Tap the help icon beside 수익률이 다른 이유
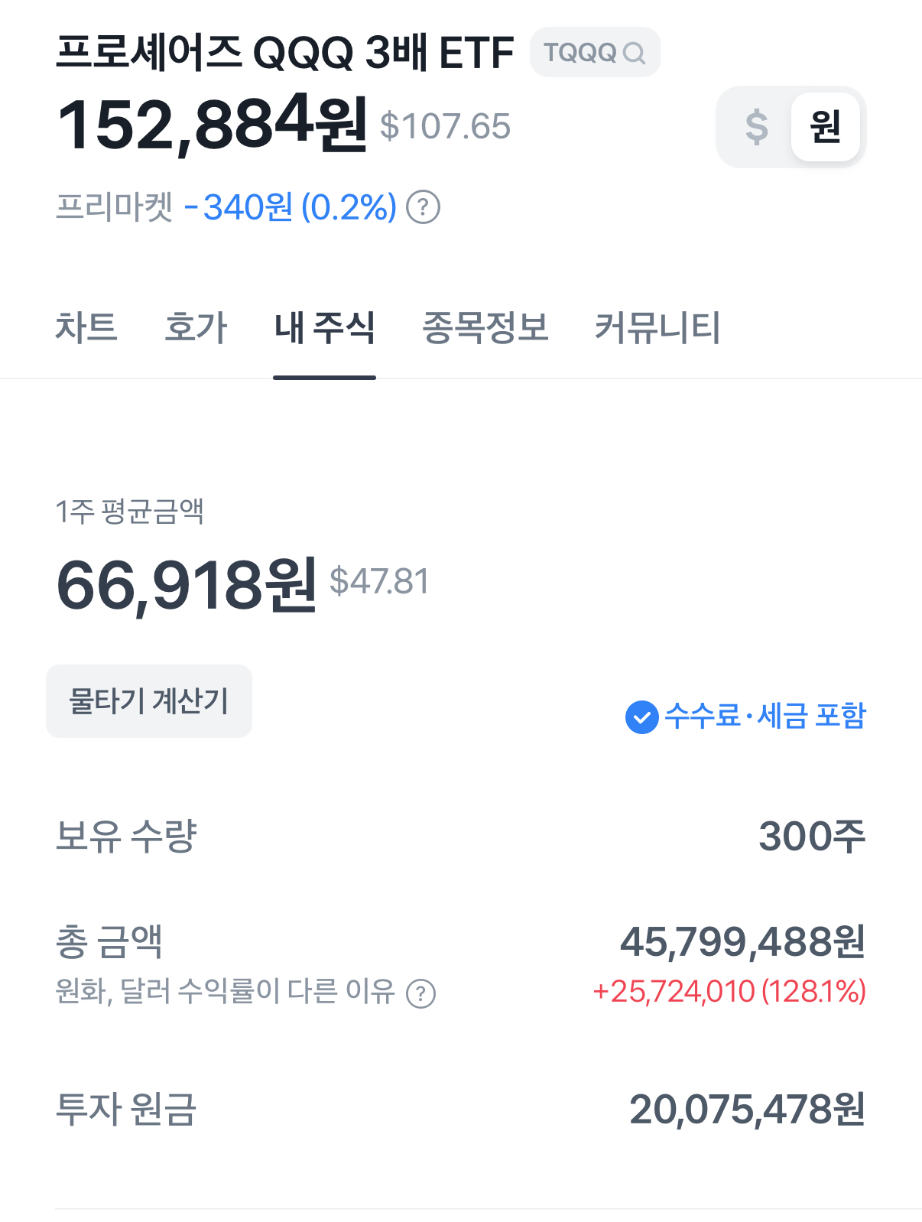The image size is (922, 1222). pos(420,993)
